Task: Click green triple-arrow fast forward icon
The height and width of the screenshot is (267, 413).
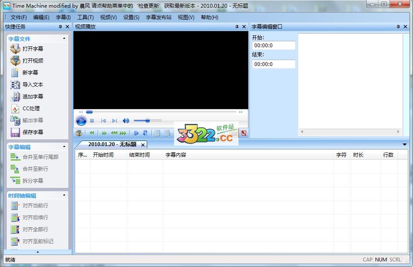Action: 123,133
